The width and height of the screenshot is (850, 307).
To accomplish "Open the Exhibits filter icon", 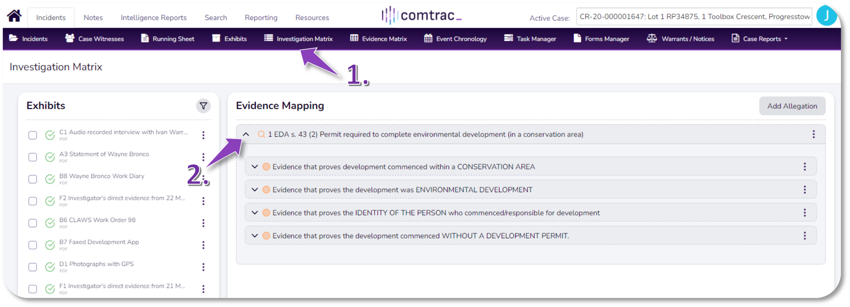I will coord(203,106).
